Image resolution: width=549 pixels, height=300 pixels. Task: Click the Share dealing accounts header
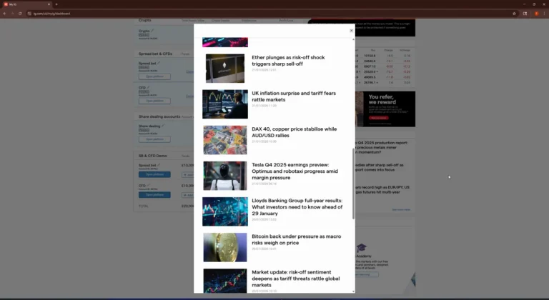[159, 116]
